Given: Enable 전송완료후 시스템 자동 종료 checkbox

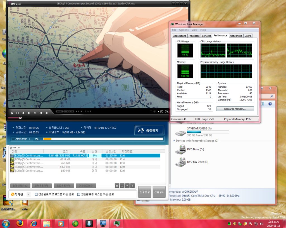Looking at the screenshot, I should [x=78, y=194].
